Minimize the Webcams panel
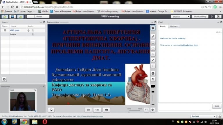The height and width of the screenshot is (125, 223). [x=41, y=87]
